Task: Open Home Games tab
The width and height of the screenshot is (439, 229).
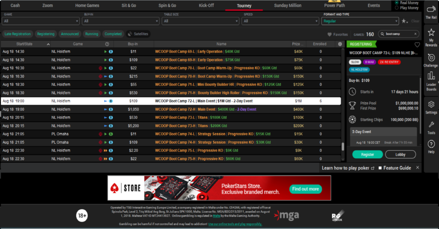Action: 87,5
